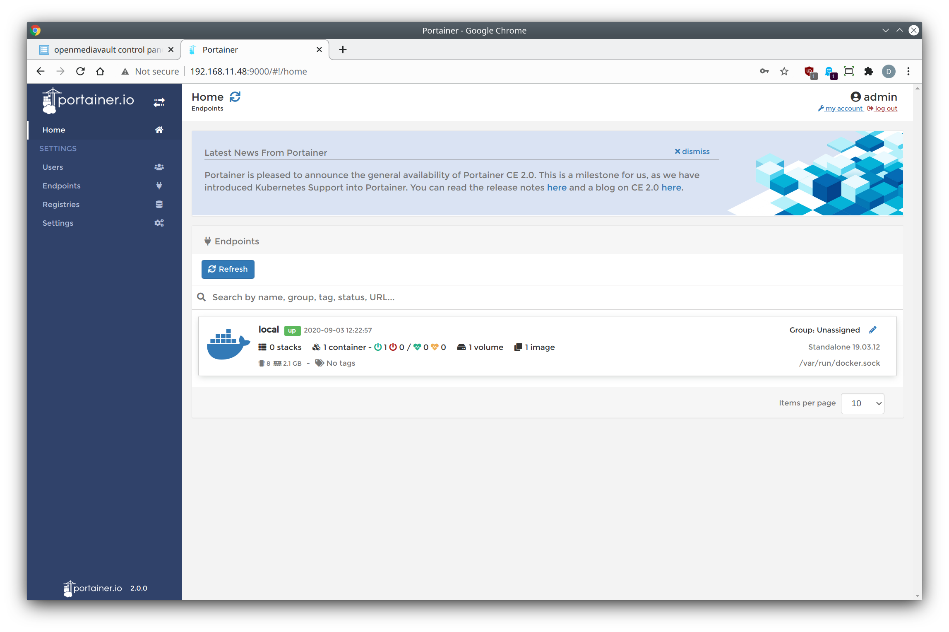Click the saved password key icon
The width and height of the screenshot is (949, 632).
(764, 72)
